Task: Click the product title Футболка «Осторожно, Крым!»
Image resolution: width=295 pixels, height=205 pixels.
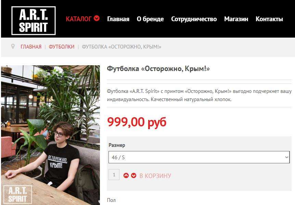Action: tap(158, 69)
